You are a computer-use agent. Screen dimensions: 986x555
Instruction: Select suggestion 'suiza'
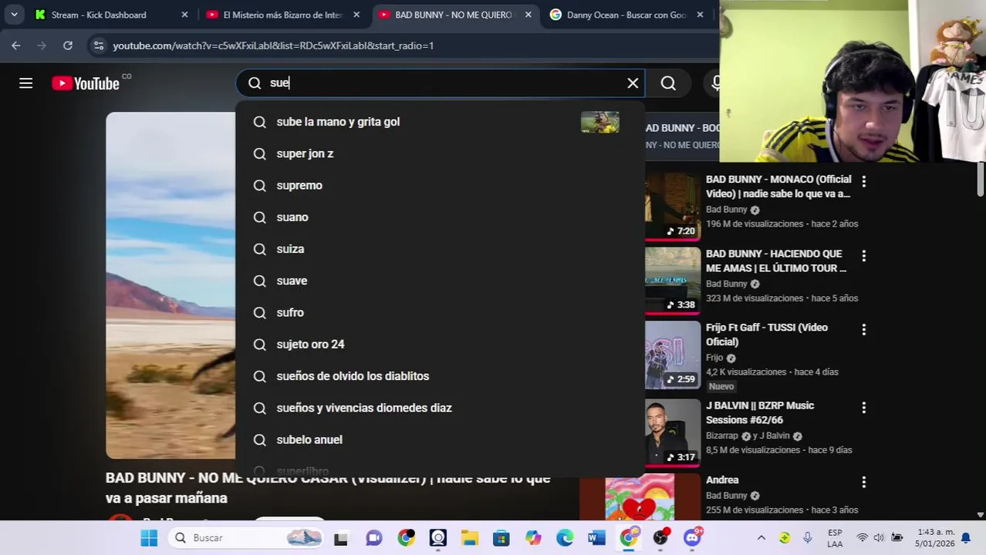(440, 249)
